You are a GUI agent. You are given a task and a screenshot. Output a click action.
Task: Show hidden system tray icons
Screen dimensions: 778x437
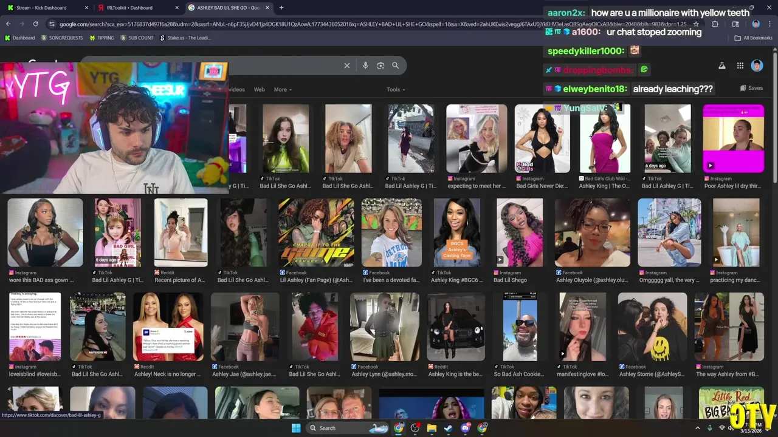pyautogui.click(x=698, y=428)
